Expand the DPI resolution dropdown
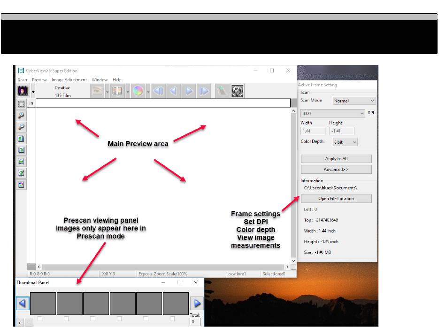446x328 pixels. tap(332, 113)
